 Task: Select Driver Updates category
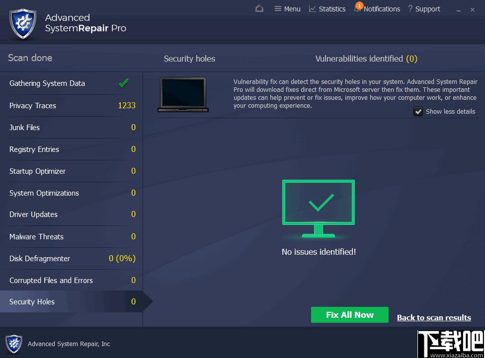pos(72,215)
